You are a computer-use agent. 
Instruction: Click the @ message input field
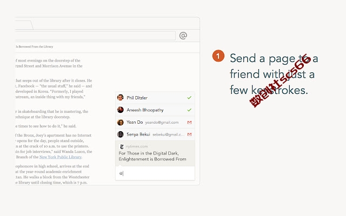coord(155,173)
